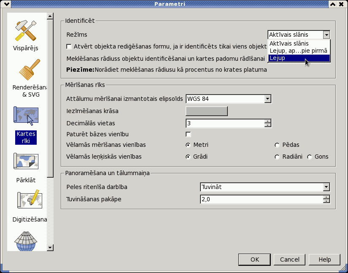The image size is (348, 273).
Task: Click the Decimālās vietas input field
Action: [x=225, y=123]
